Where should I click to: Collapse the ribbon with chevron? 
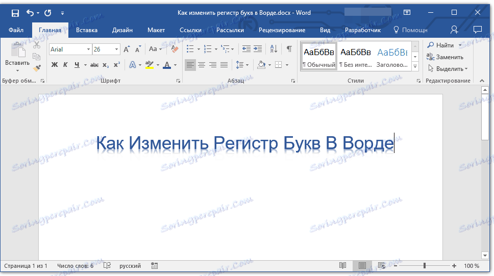tap(482, 81)
